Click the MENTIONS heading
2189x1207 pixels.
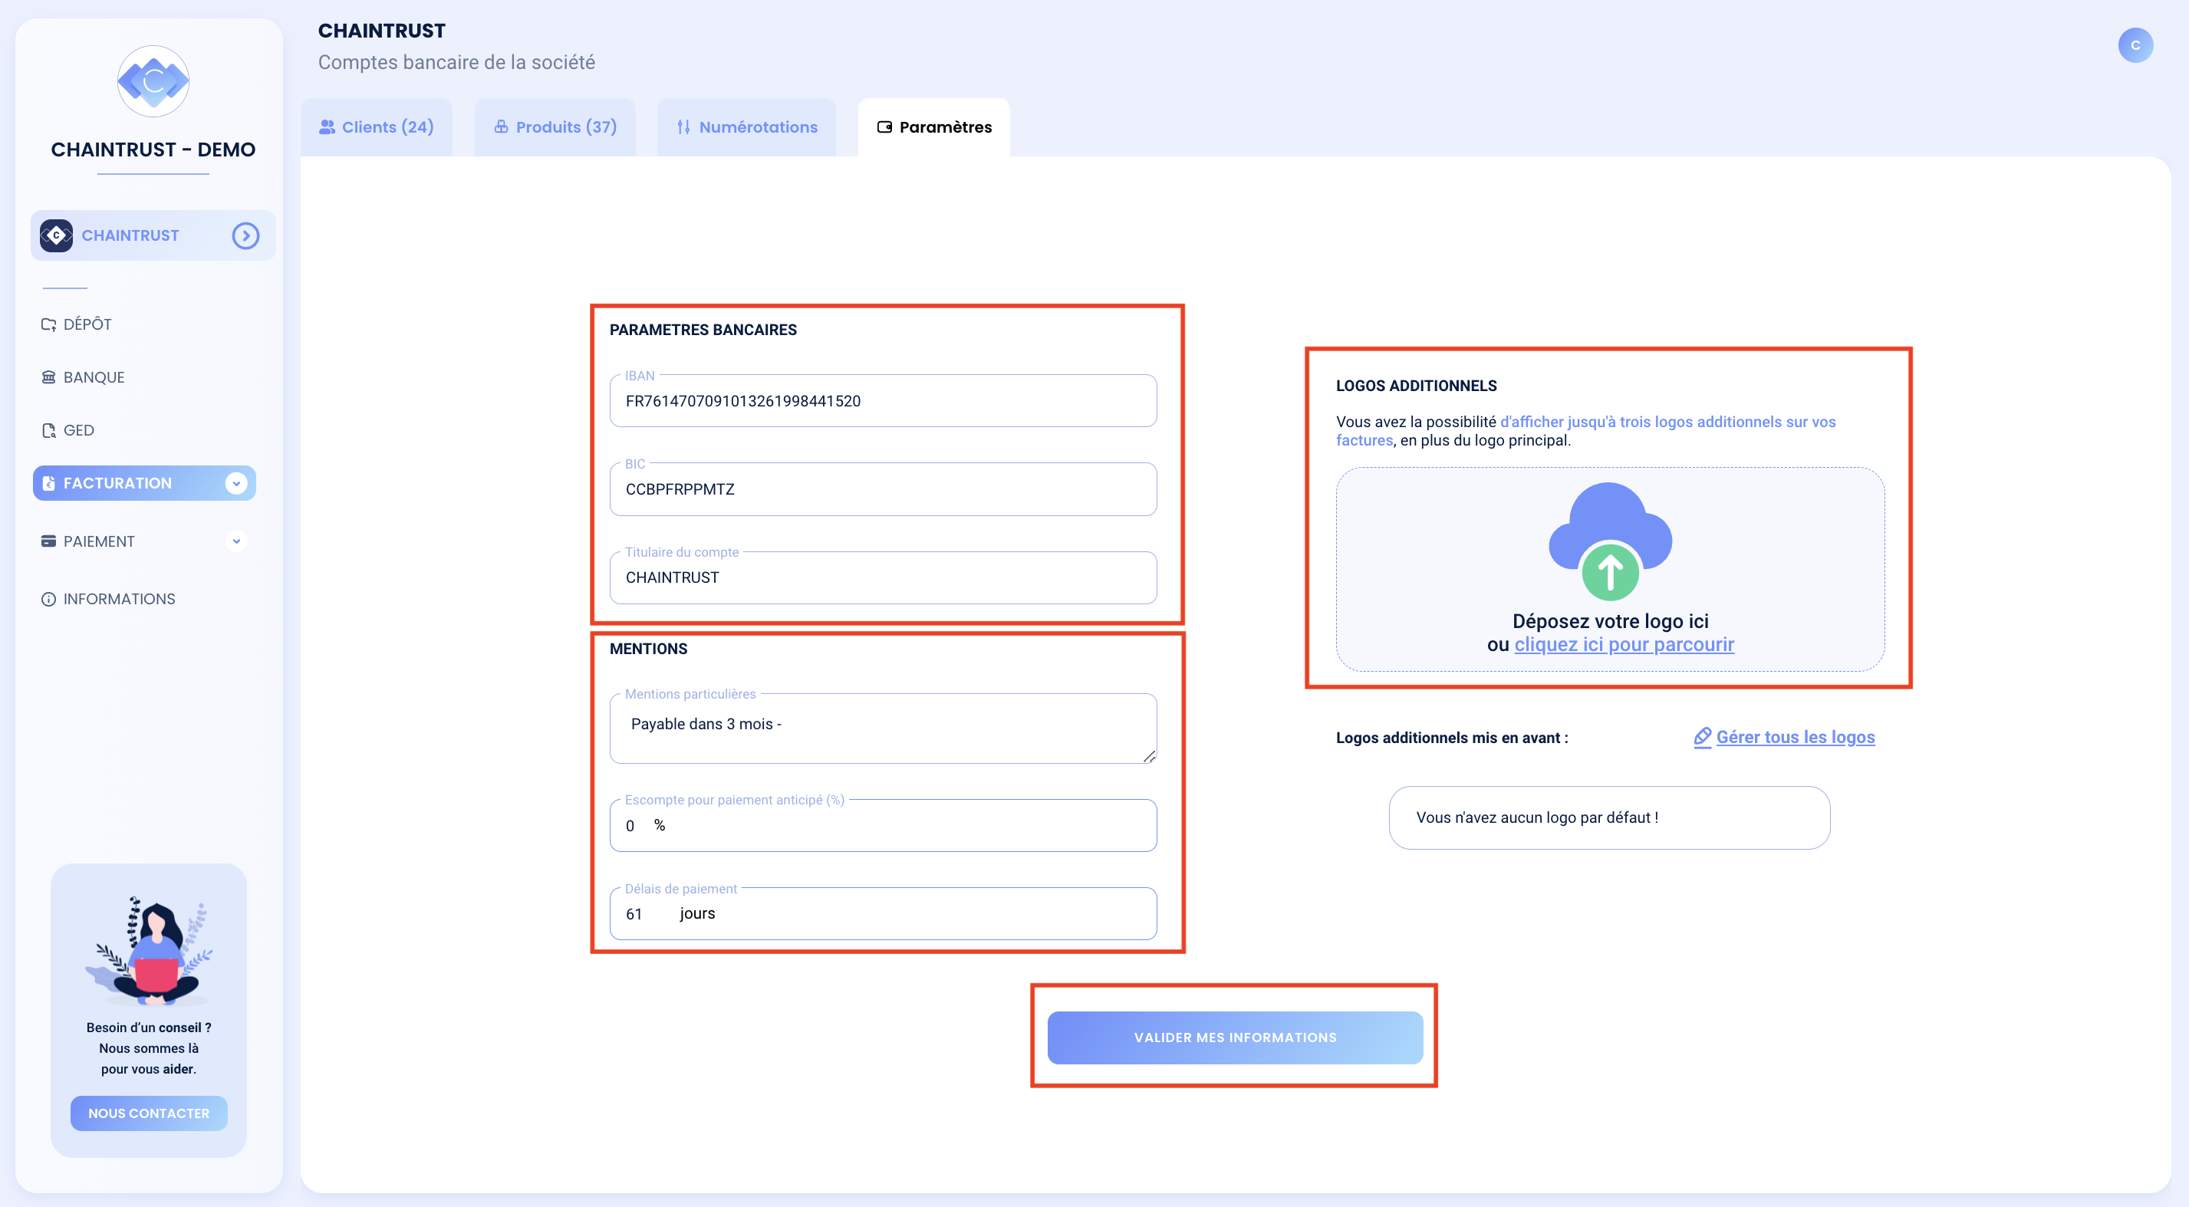click(648, 649)
